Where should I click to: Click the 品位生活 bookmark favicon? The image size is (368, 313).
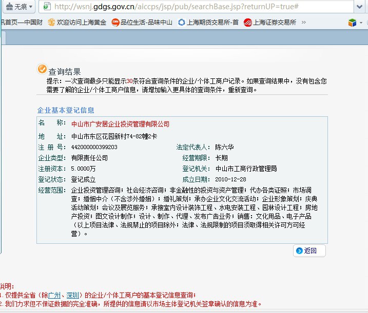[115, 23]
